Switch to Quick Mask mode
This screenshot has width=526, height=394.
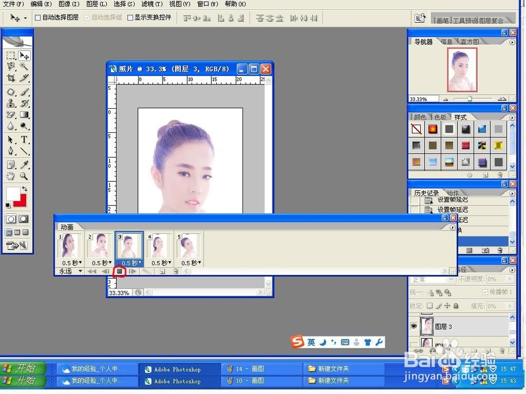click(x=23, y=219)
